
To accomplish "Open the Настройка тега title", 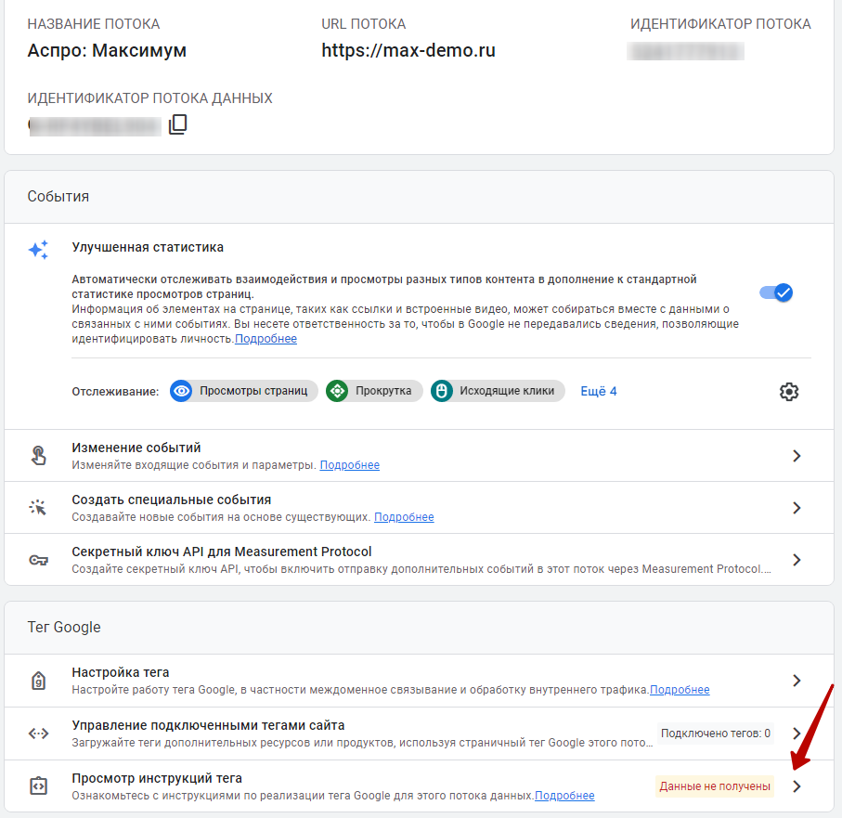I will point(121,672).
